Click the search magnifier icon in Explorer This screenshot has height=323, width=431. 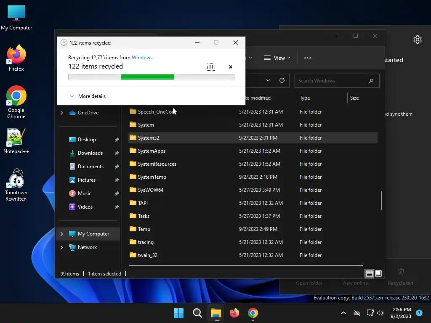pyautogui.click(x=371, y=81)
